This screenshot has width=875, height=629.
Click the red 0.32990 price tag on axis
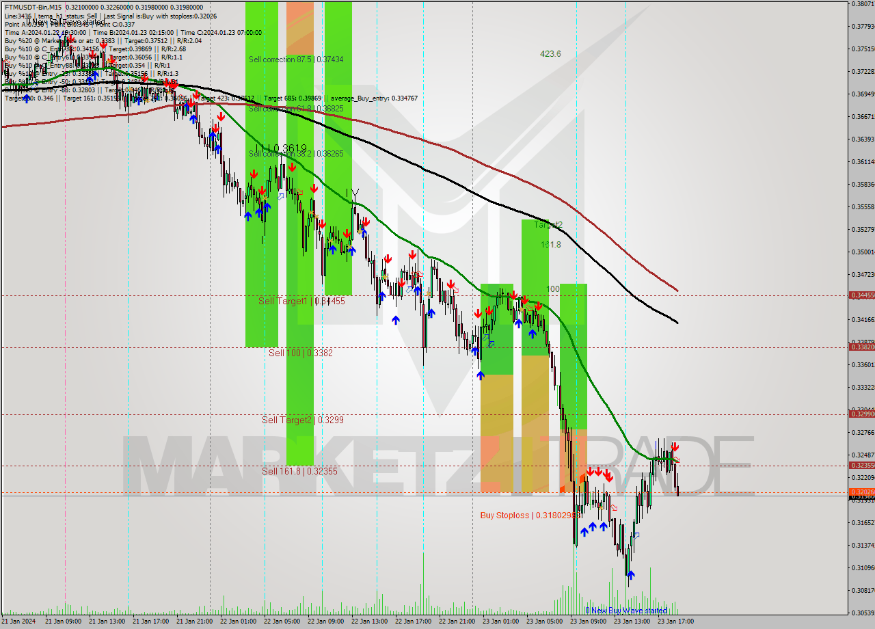click(861, 414)
